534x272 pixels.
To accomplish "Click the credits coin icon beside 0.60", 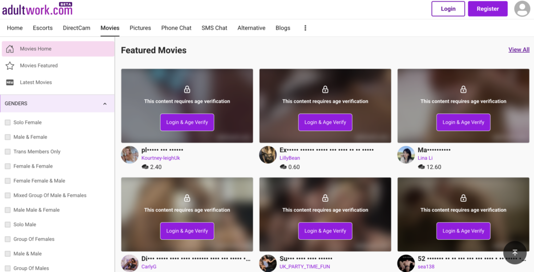I will [x=283, y=167].
